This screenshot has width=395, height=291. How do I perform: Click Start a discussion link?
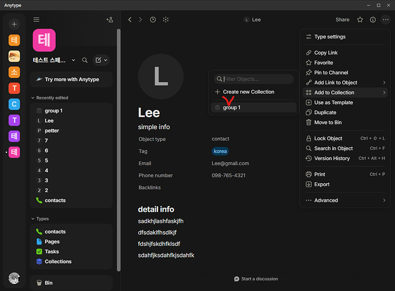click(256, 279)
